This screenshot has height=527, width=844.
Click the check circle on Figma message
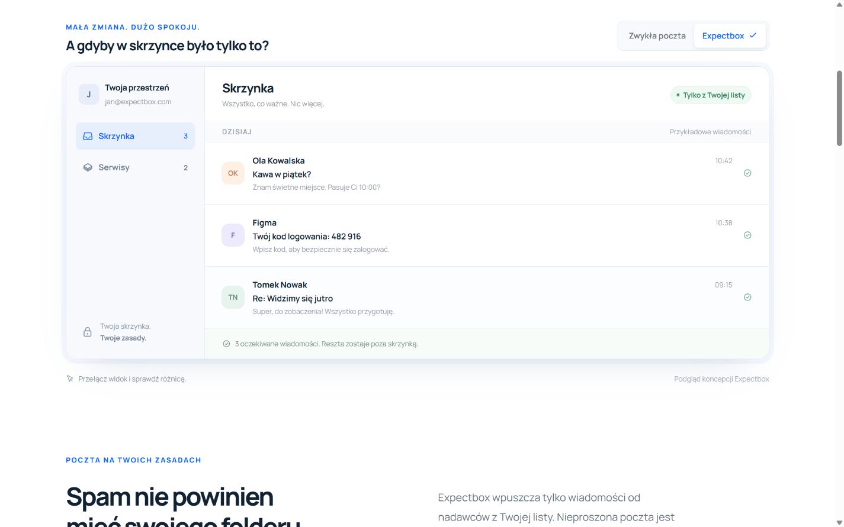point(747,235)
